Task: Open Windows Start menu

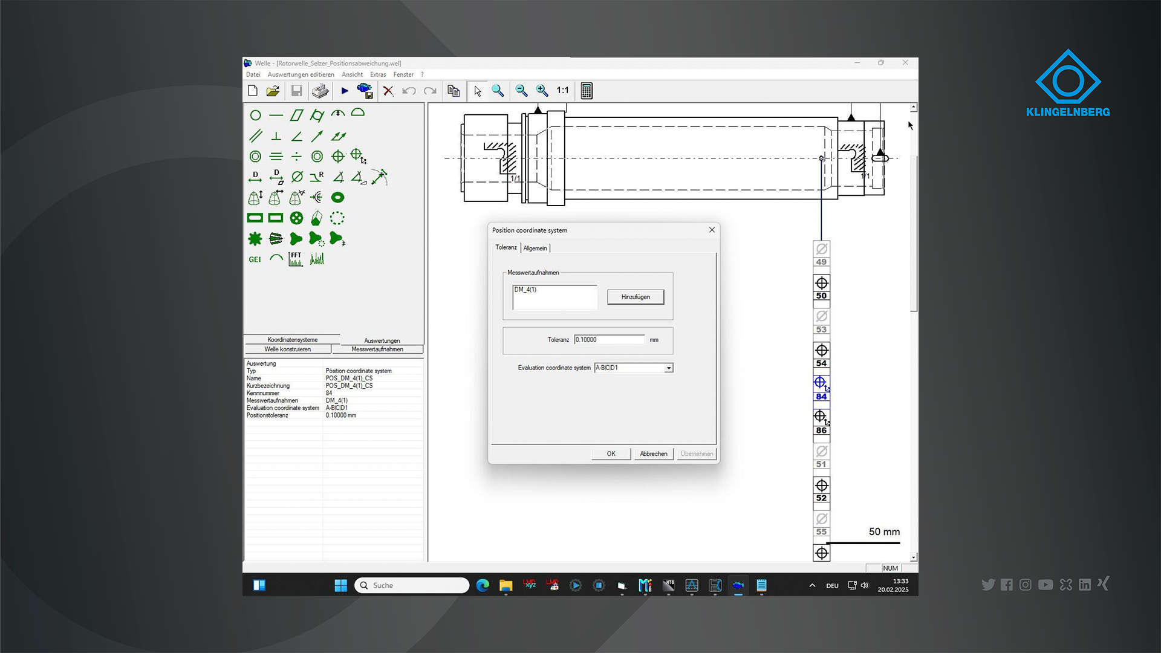Action: click(340, 585)
